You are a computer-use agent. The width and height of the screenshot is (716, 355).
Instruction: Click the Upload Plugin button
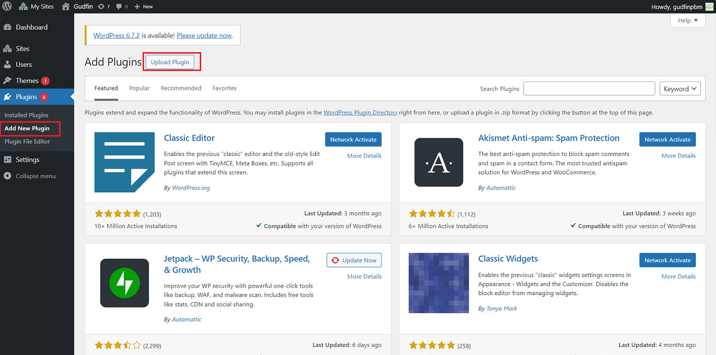click(x=170, y=62)
